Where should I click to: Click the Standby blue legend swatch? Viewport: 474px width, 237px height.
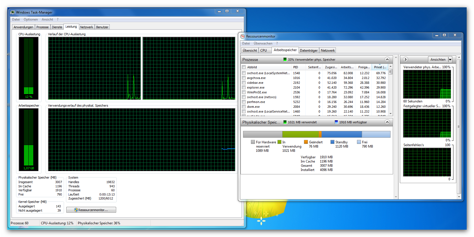[x=332, y=142]
